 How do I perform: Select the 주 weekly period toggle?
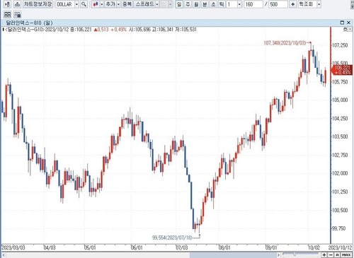click(x=188, y=4)
